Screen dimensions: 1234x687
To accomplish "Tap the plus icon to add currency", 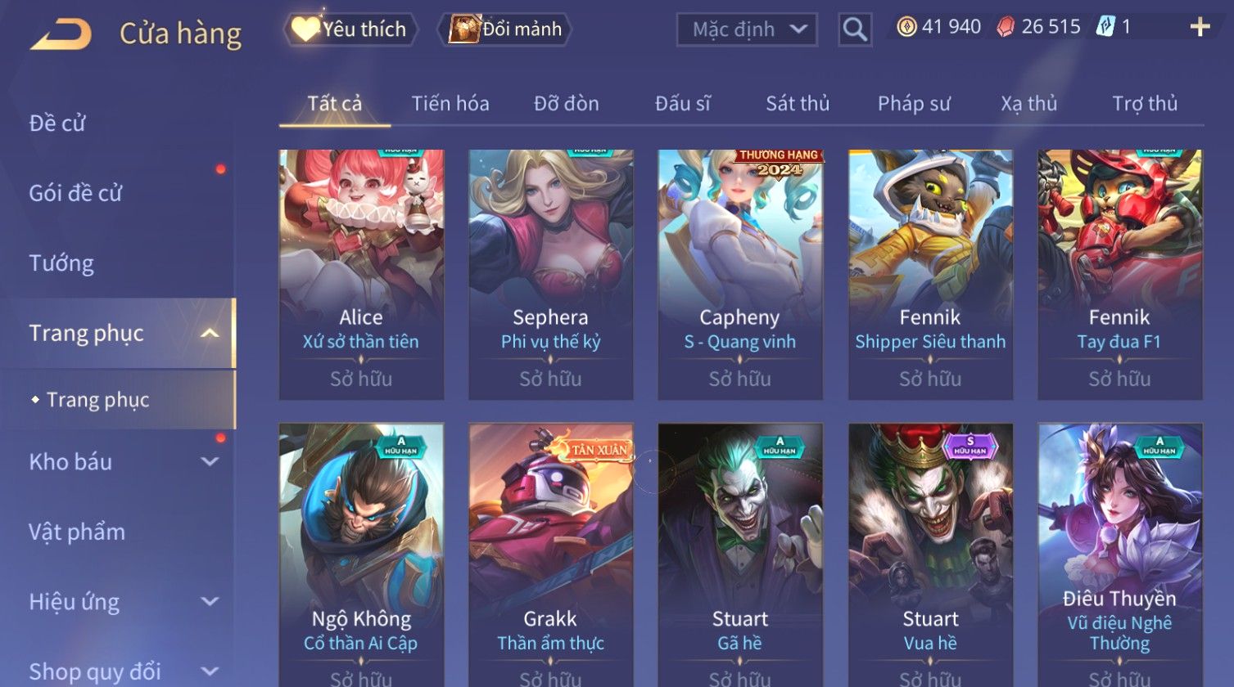I will 1200,28.
